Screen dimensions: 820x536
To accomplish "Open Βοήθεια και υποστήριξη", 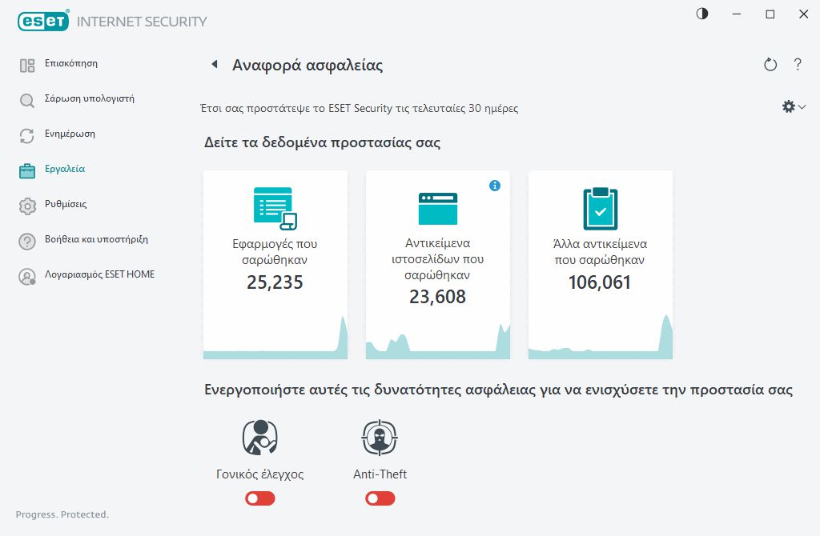I will pyautogui.click(x=96, y=240).
